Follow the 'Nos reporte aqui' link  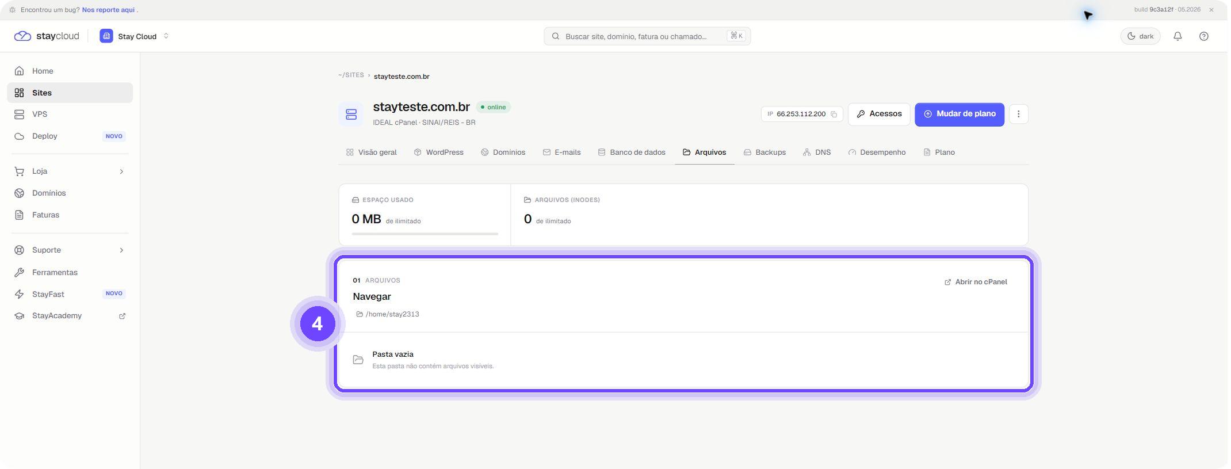click(108, 10)
